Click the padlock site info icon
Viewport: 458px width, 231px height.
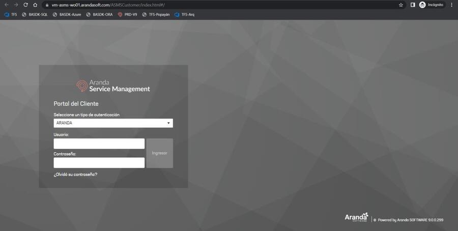click(x=47, y=5)
